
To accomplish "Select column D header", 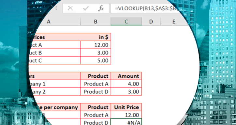I will point(151,22).
